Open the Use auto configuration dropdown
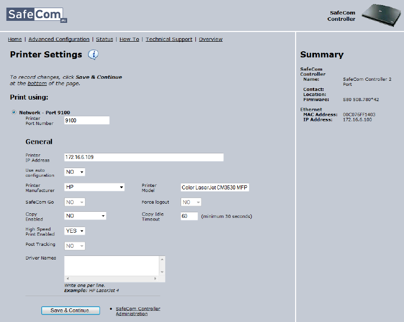 point(74,172)
